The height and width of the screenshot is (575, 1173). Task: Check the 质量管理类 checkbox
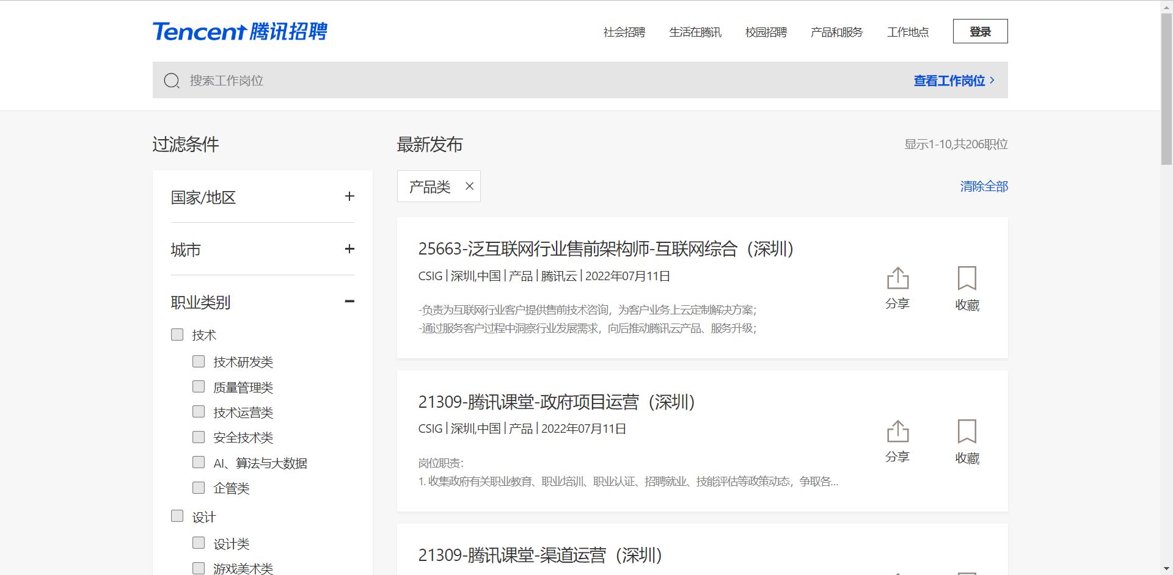(199, 386)
